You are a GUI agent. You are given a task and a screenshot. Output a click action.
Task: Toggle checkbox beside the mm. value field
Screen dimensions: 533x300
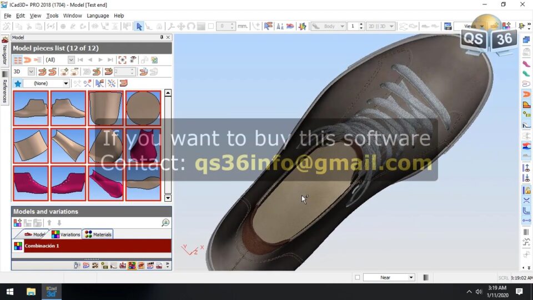211,26
